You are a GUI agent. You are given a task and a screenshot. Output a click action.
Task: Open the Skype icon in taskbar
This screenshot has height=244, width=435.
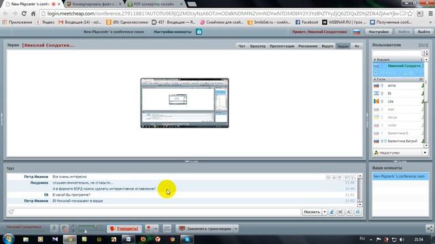[187, 239]
